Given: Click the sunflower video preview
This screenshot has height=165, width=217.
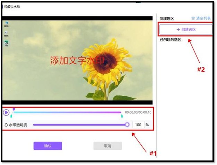Looking at the screenshot, I should click(77, 60).
